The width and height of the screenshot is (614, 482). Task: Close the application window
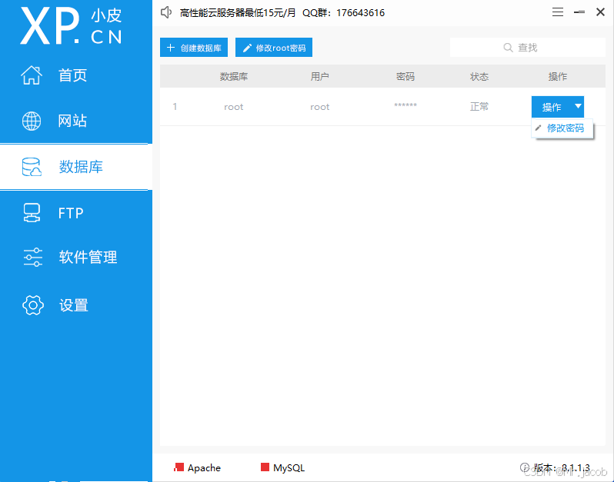600,12
